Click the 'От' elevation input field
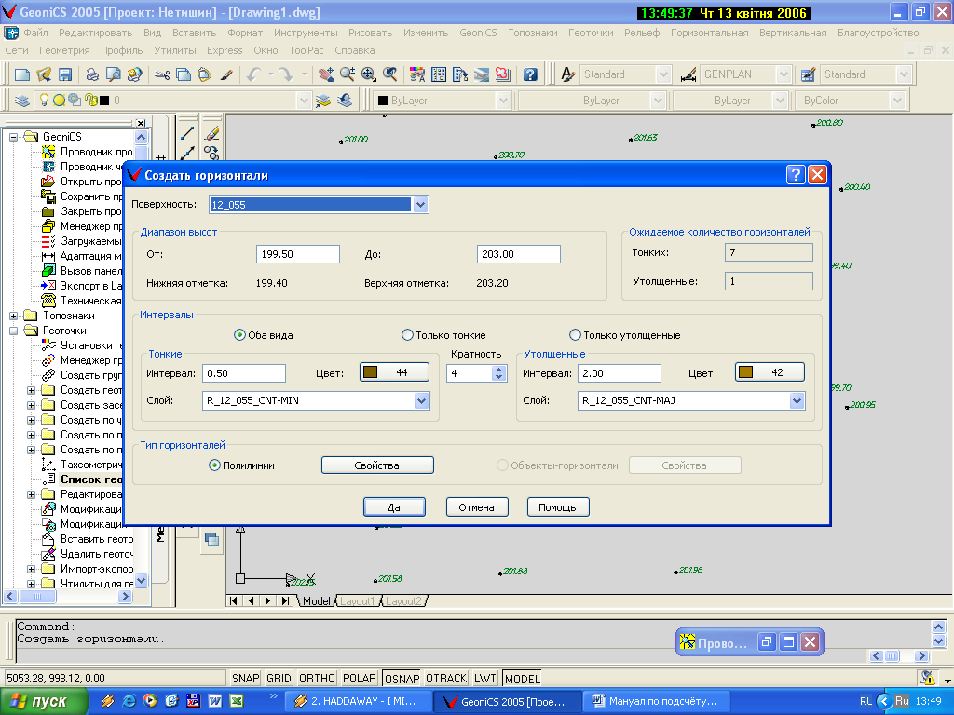The height and width of the screenshot is (715, 954). tap(297, 254)
